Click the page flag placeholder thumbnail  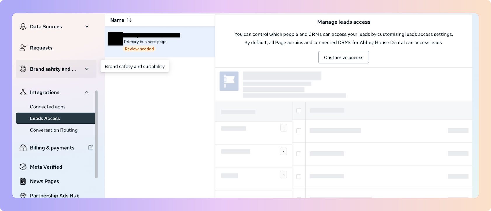229,81
